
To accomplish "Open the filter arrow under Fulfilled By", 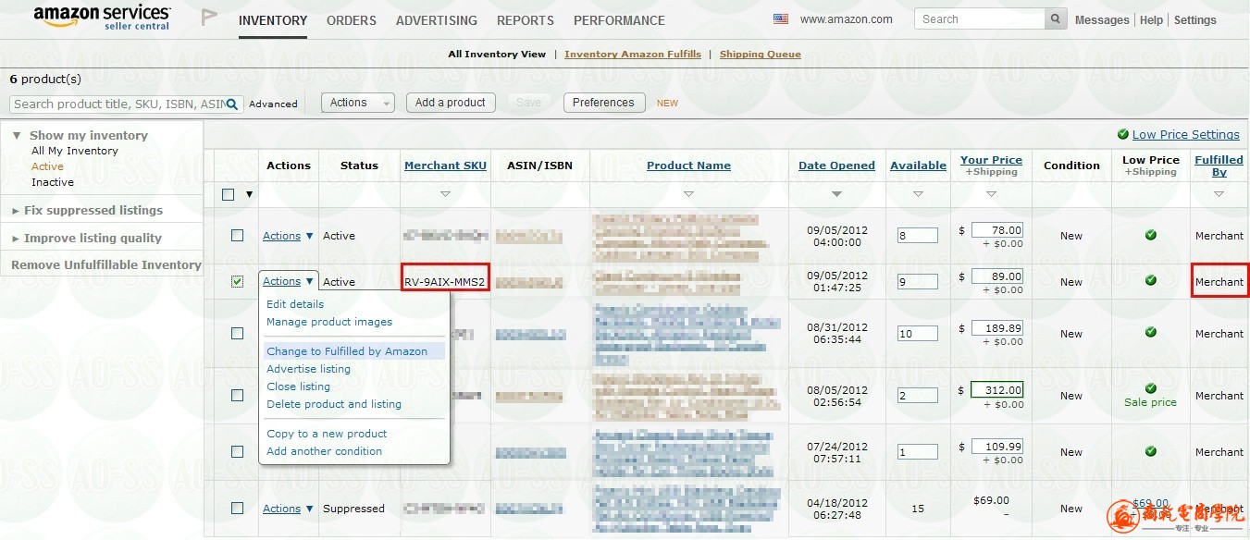I will point(1219,194).
